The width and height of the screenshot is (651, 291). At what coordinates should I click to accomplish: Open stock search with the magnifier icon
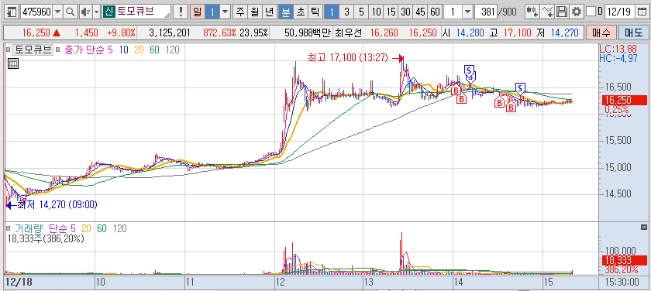pos(71,12)
